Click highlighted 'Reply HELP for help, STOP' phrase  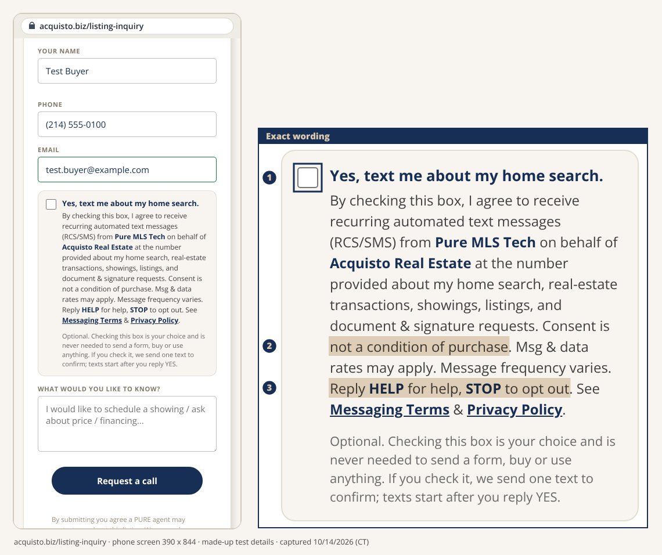click(449, 388)
